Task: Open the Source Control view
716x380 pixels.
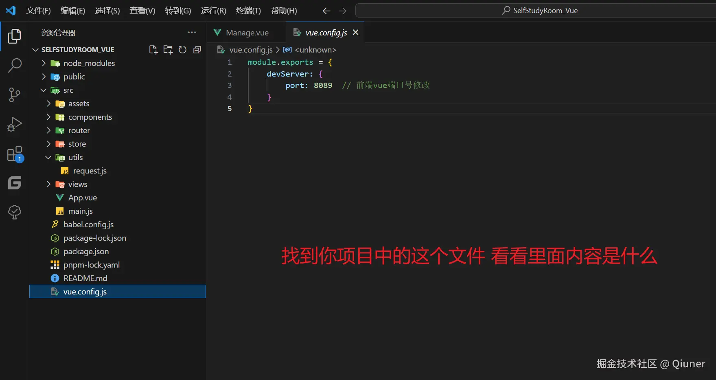Action: click(x=15, y=94)
